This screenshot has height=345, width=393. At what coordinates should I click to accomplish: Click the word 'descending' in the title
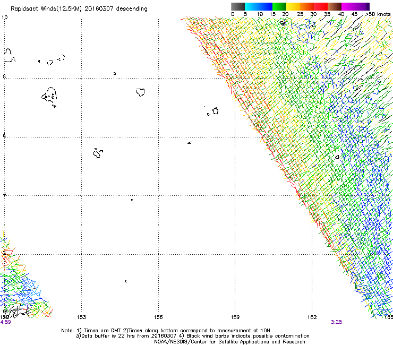click(132, 9)
